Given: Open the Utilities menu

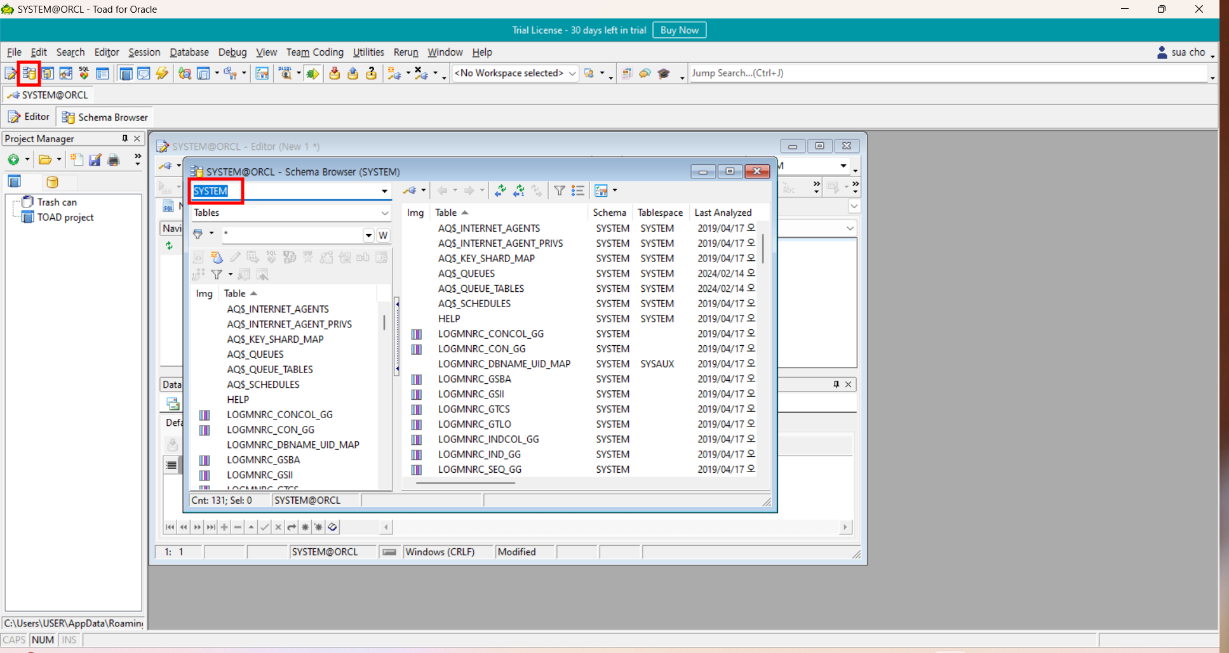Looking at the screenshot, I should (x=368, y=52).
